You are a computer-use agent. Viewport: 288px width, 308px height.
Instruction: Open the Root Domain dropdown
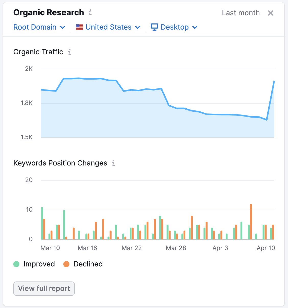tap(39, 27)
